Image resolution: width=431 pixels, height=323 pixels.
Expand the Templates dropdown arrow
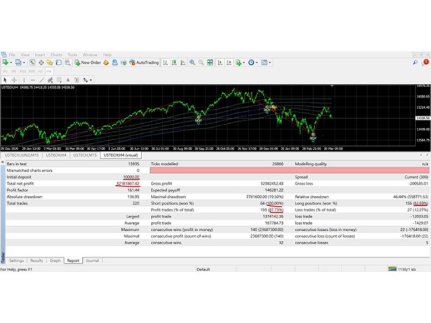click(270, 63)
